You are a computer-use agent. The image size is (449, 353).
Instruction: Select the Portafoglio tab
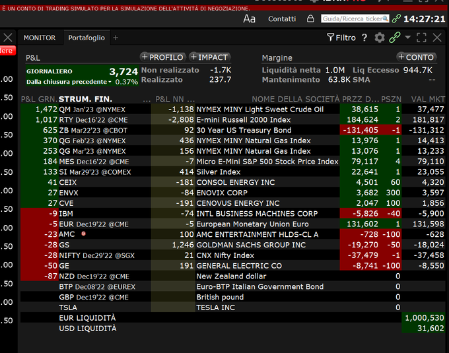pos(86,38)
